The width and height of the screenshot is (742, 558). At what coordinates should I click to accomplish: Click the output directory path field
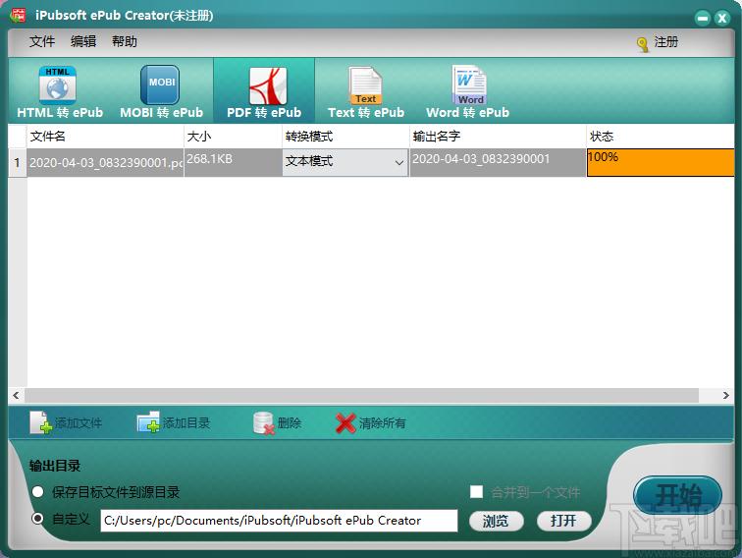tap(279, 521)
